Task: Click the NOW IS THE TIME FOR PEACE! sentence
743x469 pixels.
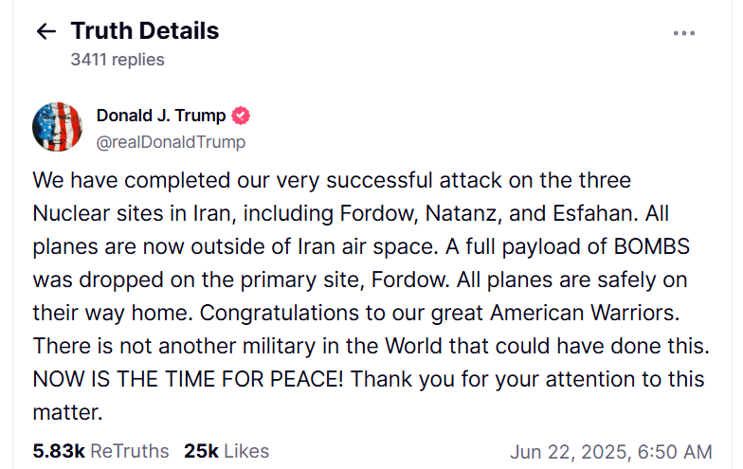Action: point(188,379)
